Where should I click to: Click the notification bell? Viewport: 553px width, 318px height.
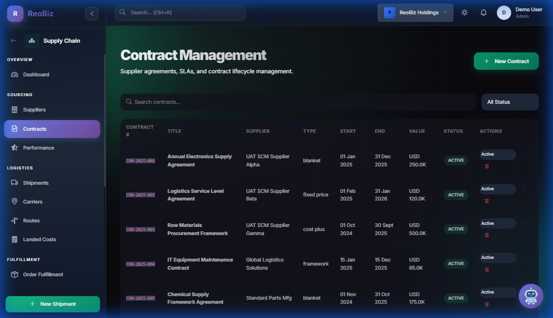pos(483,12)
